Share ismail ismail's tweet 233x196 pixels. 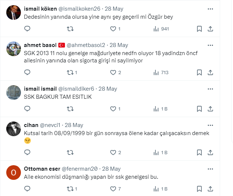pos(210,109)
